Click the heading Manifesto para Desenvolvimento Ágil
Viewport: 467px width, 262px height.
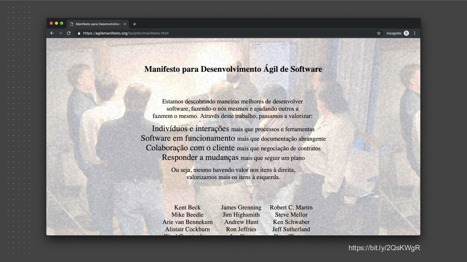click(x=233, y=69)
